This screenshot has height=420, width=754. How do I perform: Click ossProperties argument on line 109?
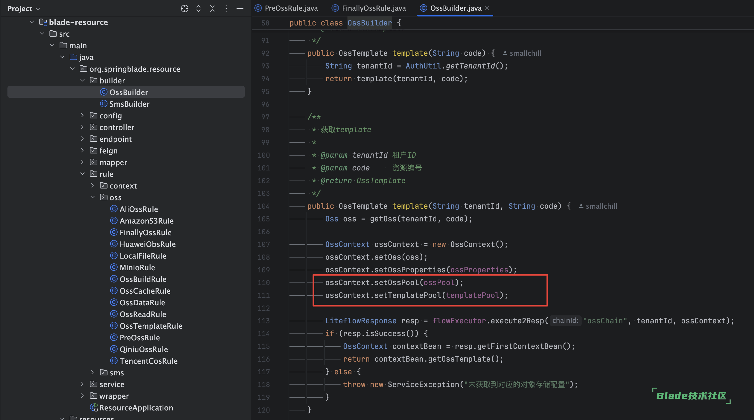[479, 269]
